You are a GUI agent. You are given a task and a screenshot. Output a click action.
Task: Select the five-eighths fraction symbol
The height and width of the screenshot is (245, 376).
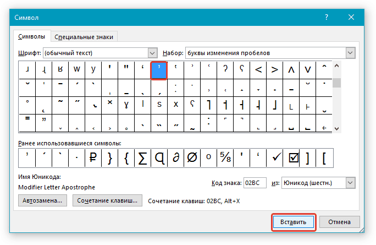[225, 158]
